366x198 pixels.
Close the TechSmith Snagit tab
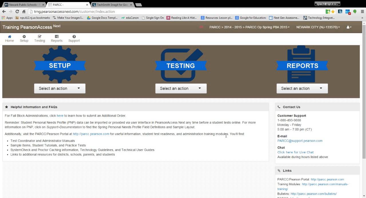[131, 5]
